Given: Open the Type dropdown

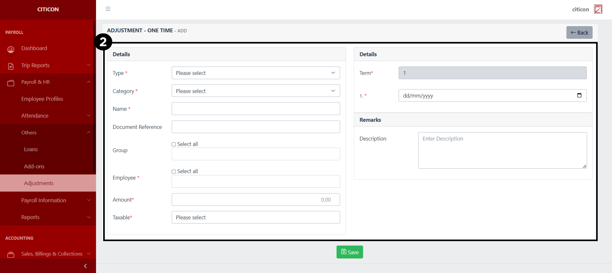Looking at the screenshot, I should click(x=256, y=73).
